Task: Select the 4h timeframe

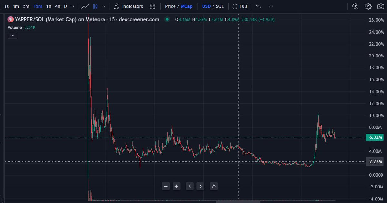Action: 57,6
